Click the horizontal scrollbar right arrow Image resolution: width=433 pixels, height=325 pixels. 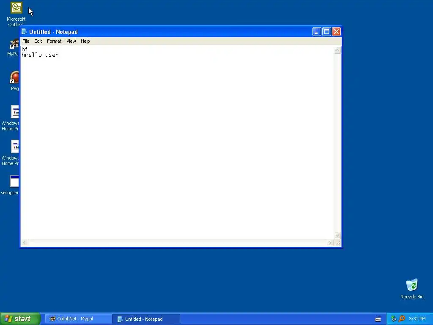pyautogui.click(x=330, y=242)
